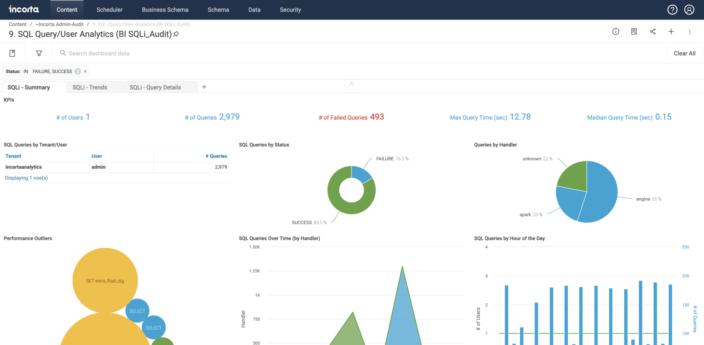Open the user profile icon
Image resolution: width=704 pixels, height=345 pixels.
click(x=689, y=9)
